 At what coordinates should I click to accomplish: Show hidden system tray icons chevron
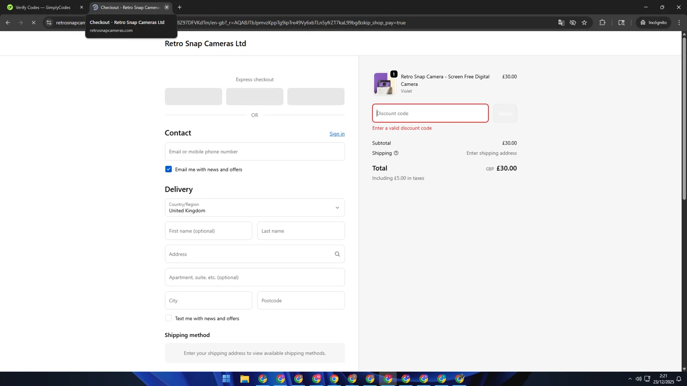630,379
